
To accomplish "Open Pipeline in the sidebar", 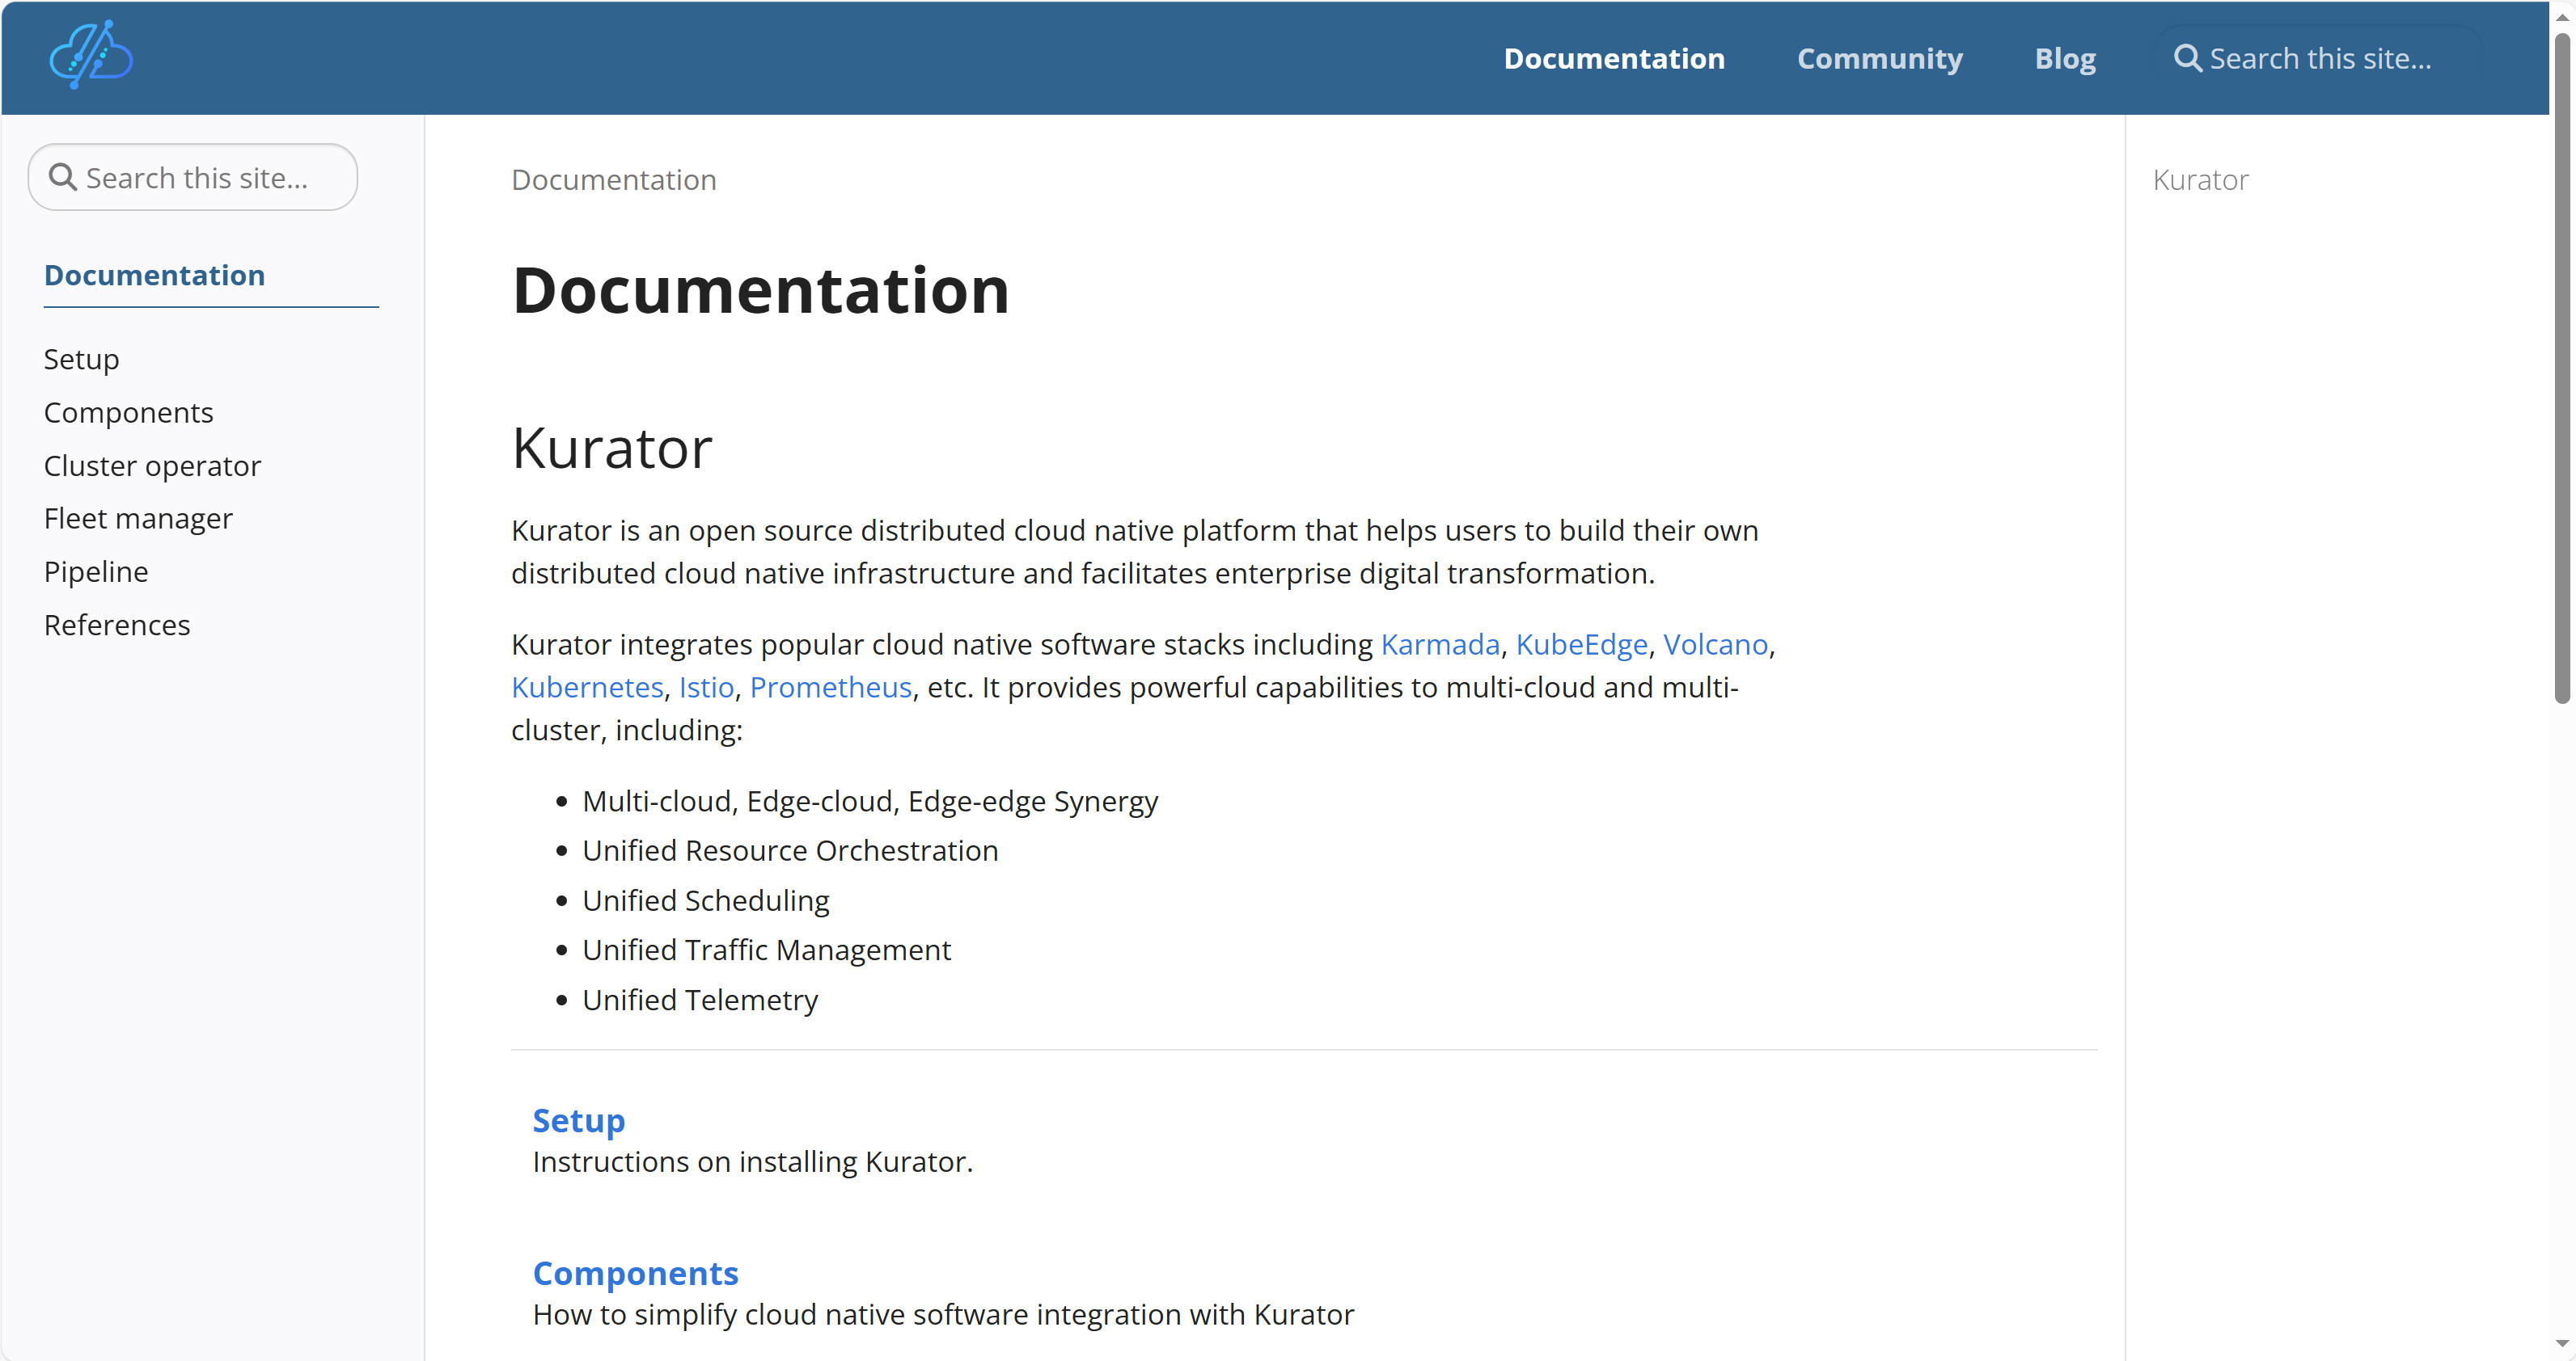I will pyautogui.click(x=96, y=571).
